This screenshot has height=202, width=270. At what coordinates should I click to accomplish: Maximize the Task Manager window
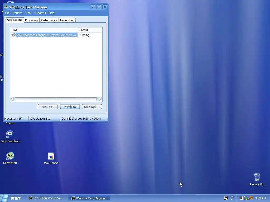click(x=99, y=7)
